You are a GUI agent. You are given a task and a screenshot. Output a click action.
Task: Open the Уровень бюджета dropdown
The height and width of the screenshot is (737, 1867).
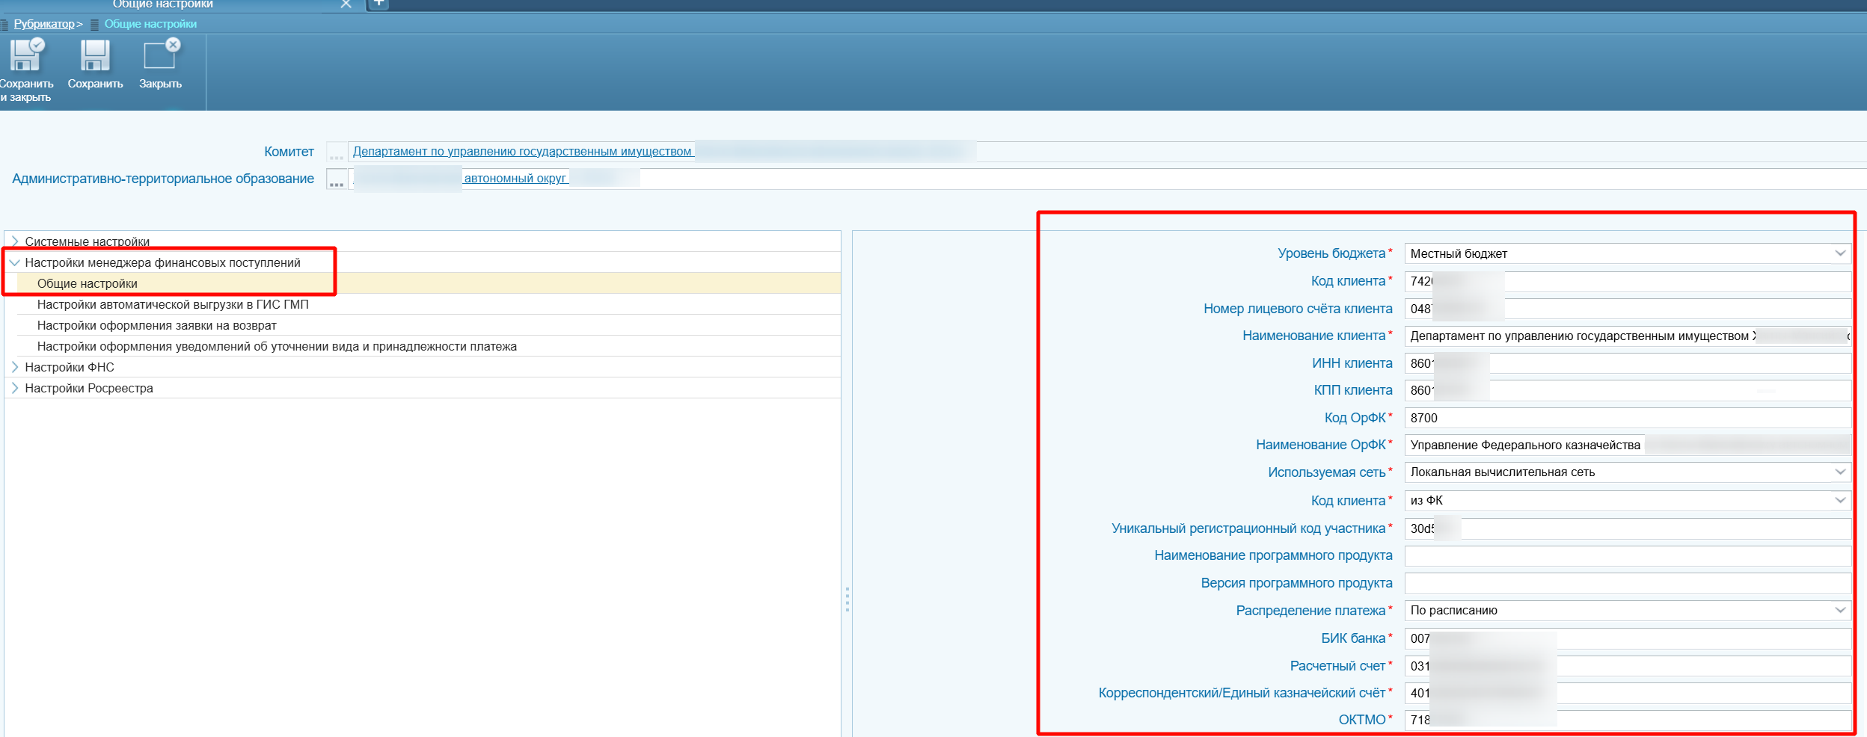point(1840,253)
